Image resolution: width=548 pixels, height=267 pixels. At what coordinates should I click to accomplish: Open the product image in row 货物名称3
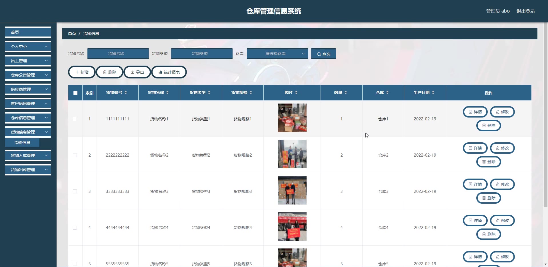click(x=292, y=190)
